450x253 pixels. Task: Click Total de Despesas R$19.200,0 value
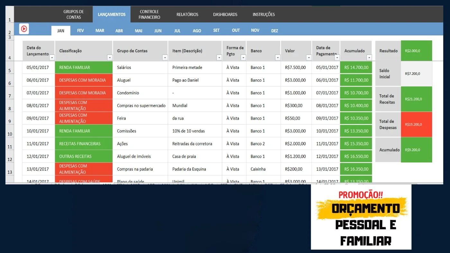point(417,124)
